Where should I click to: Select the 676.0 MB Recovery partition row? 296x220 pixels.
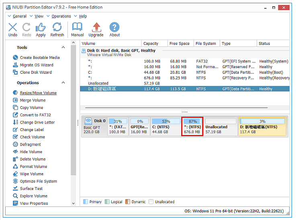click(x=185, y=78)
